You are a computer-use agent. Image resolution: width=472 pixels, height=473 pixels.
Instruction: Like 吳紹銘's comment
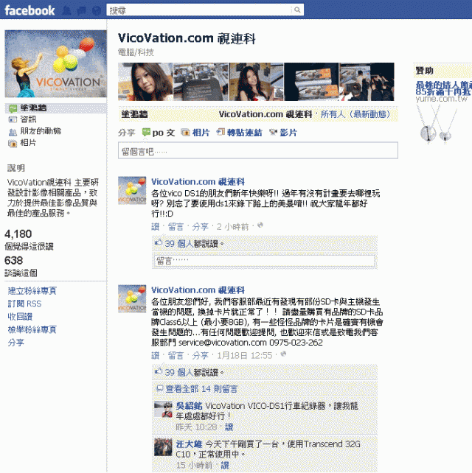pos(229,427)
